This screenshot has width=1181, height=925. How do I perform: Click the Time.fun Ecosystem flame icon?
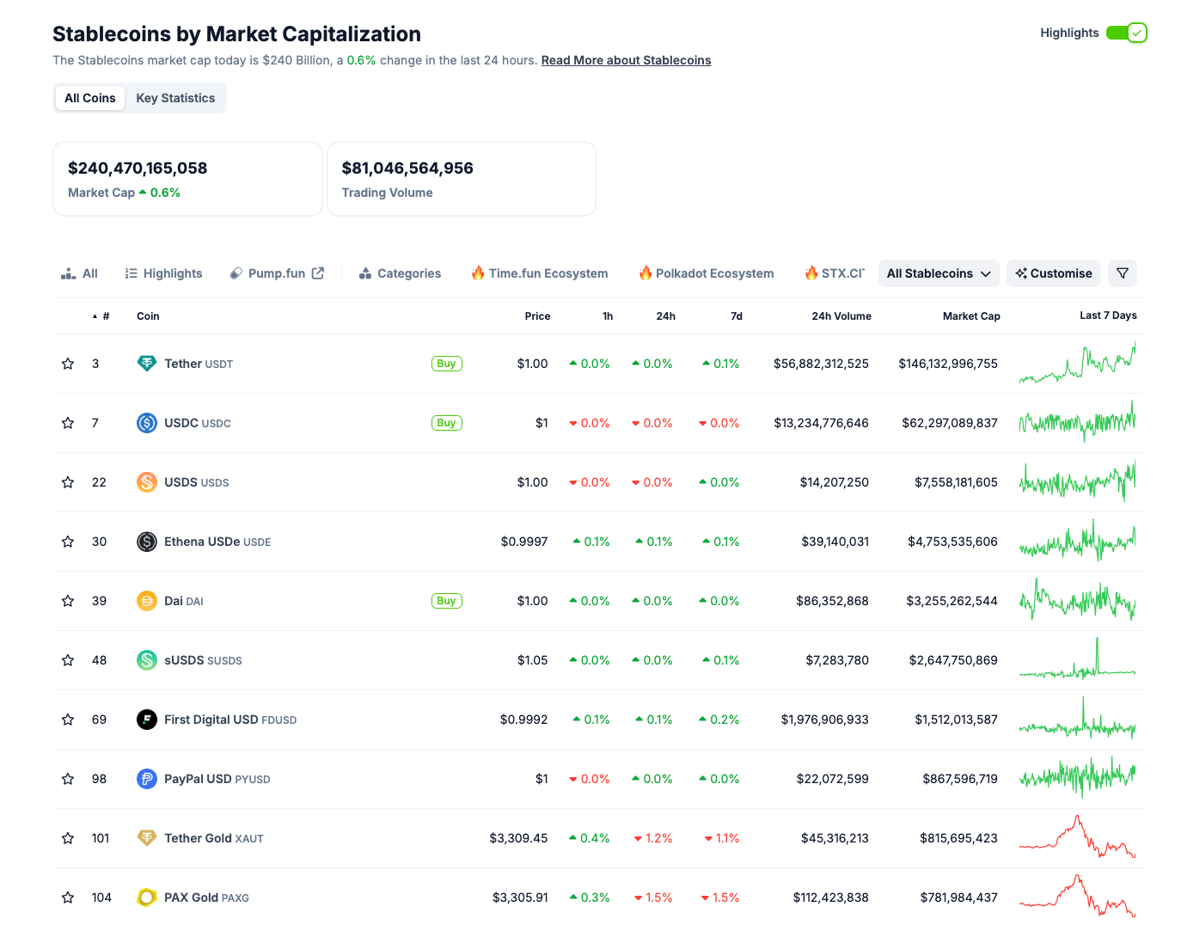[478, 273]
